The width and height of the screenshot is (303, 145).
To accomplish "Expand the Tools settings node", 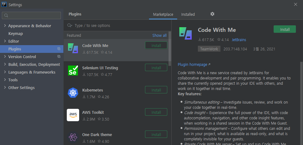I will (5, 80).
